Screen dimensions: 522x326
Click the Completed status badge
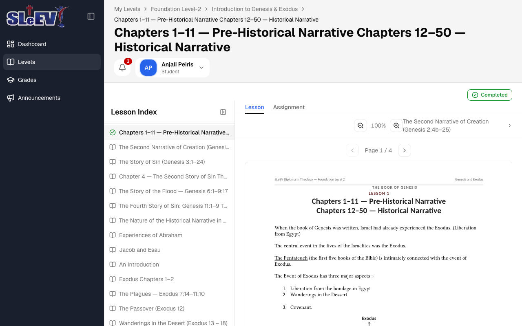click(489, 95)
